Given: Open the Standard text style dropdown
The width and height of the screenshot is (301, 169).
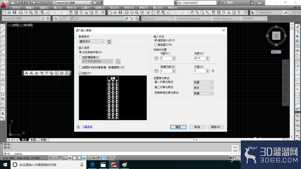Looking at the screenshot, I should [x=269, y=12].
